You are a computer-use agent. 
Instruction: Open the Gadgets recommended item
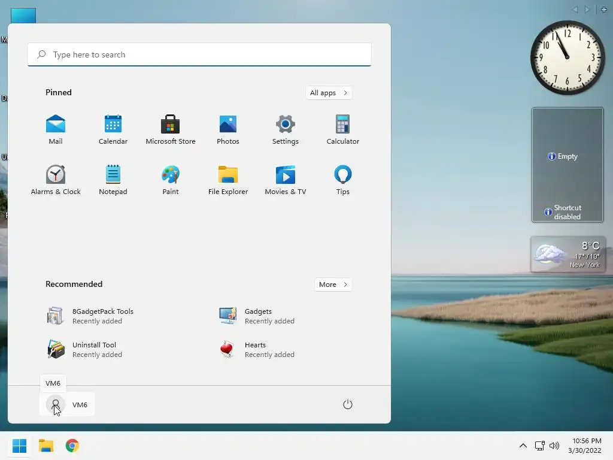click(257, 316)
